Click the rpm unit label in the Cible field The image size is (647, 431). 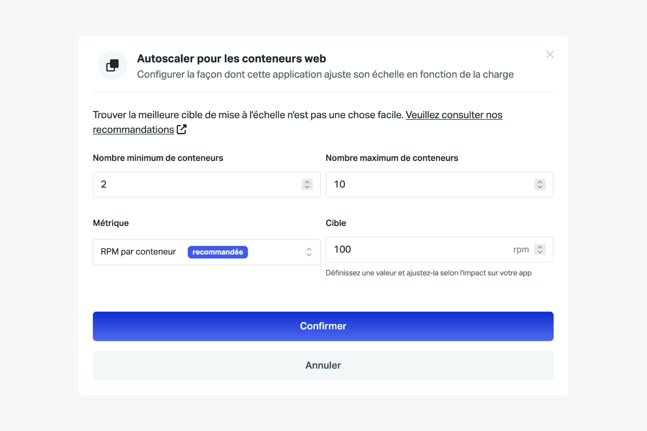coord(520,249)
